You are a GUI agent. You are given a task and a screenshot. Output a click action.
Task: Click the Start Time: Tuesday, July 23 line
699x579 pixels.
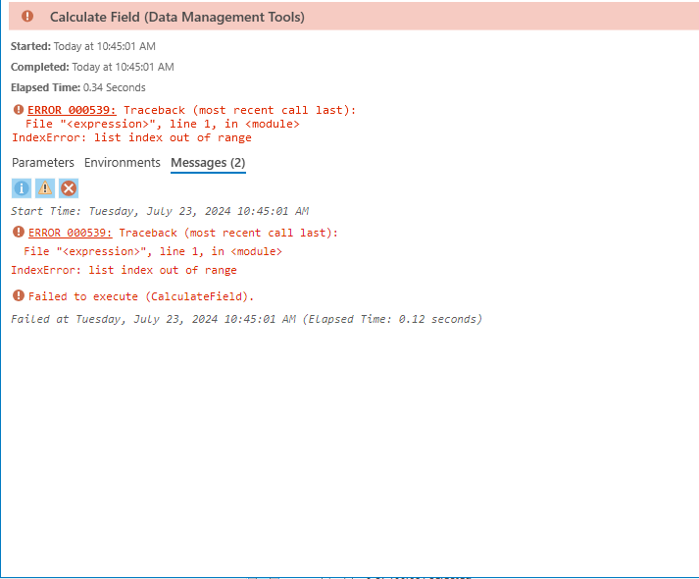pyautogui.click(x=160, y=211)
